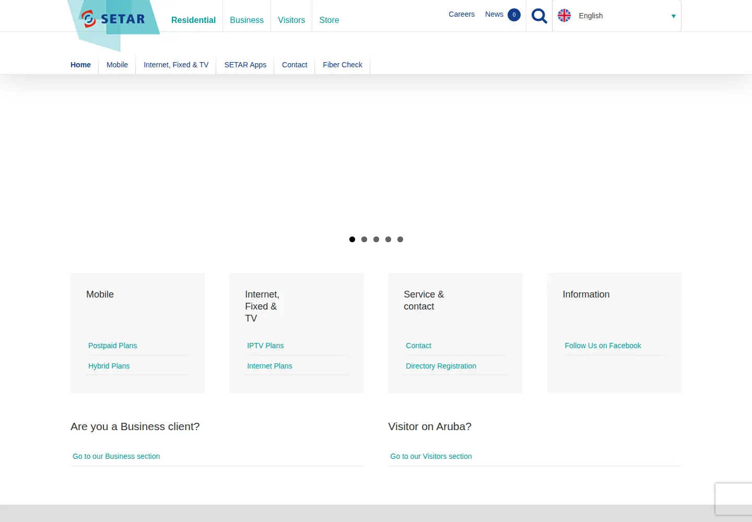
Task: Open the Fiber Check menu item
Action: pos(343,65)
